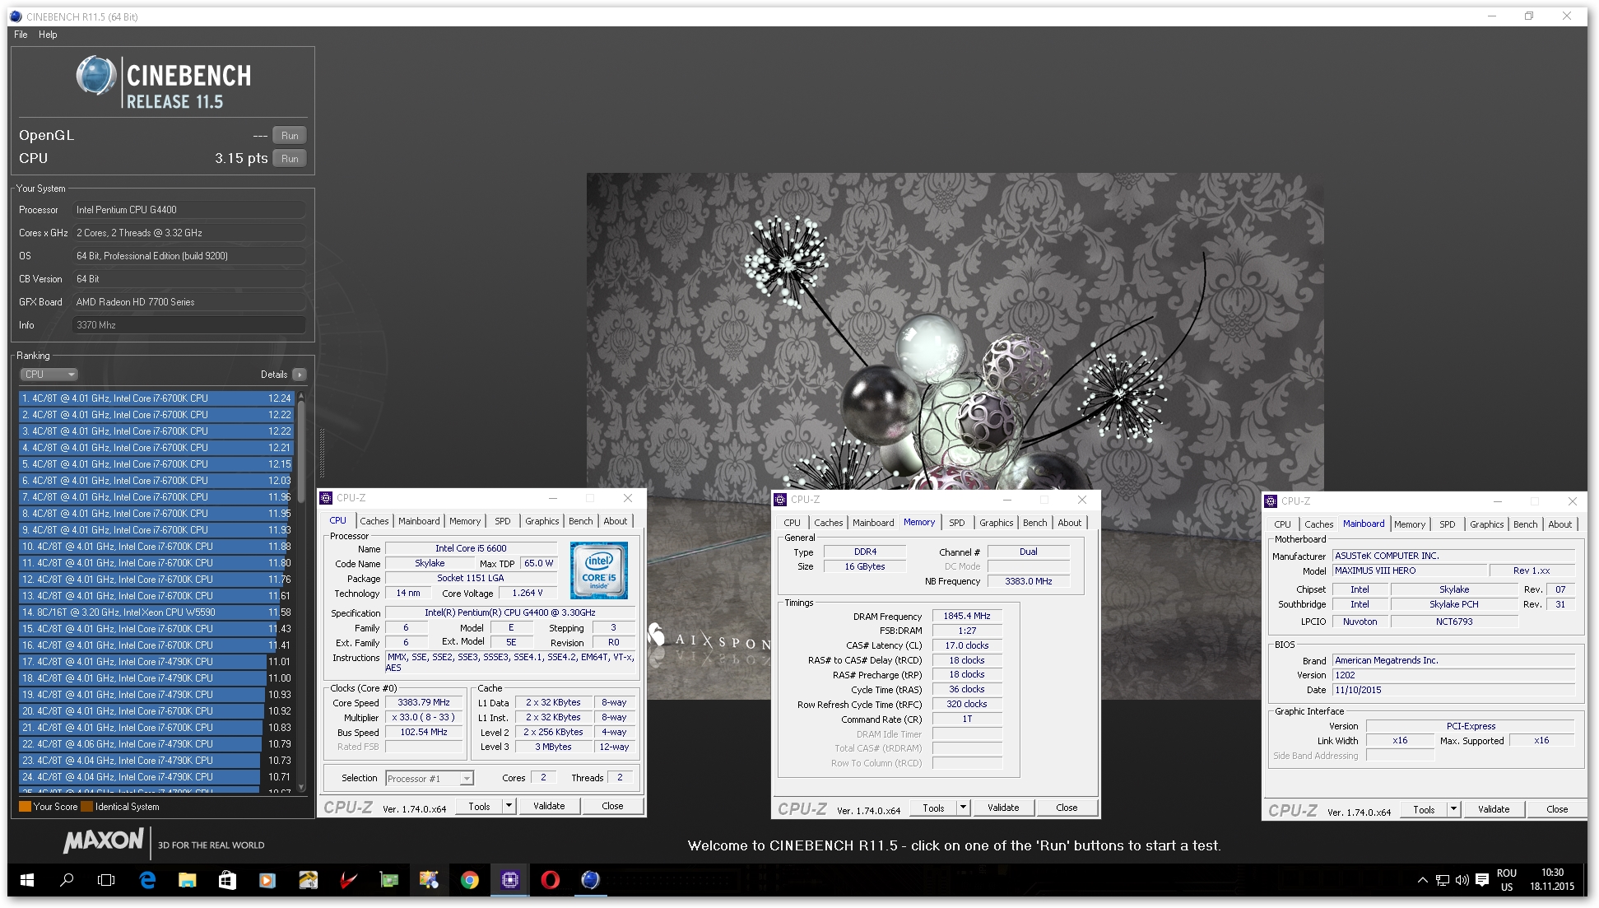
Task: Click the Cinebench title bar app icon
Action: 16,16
